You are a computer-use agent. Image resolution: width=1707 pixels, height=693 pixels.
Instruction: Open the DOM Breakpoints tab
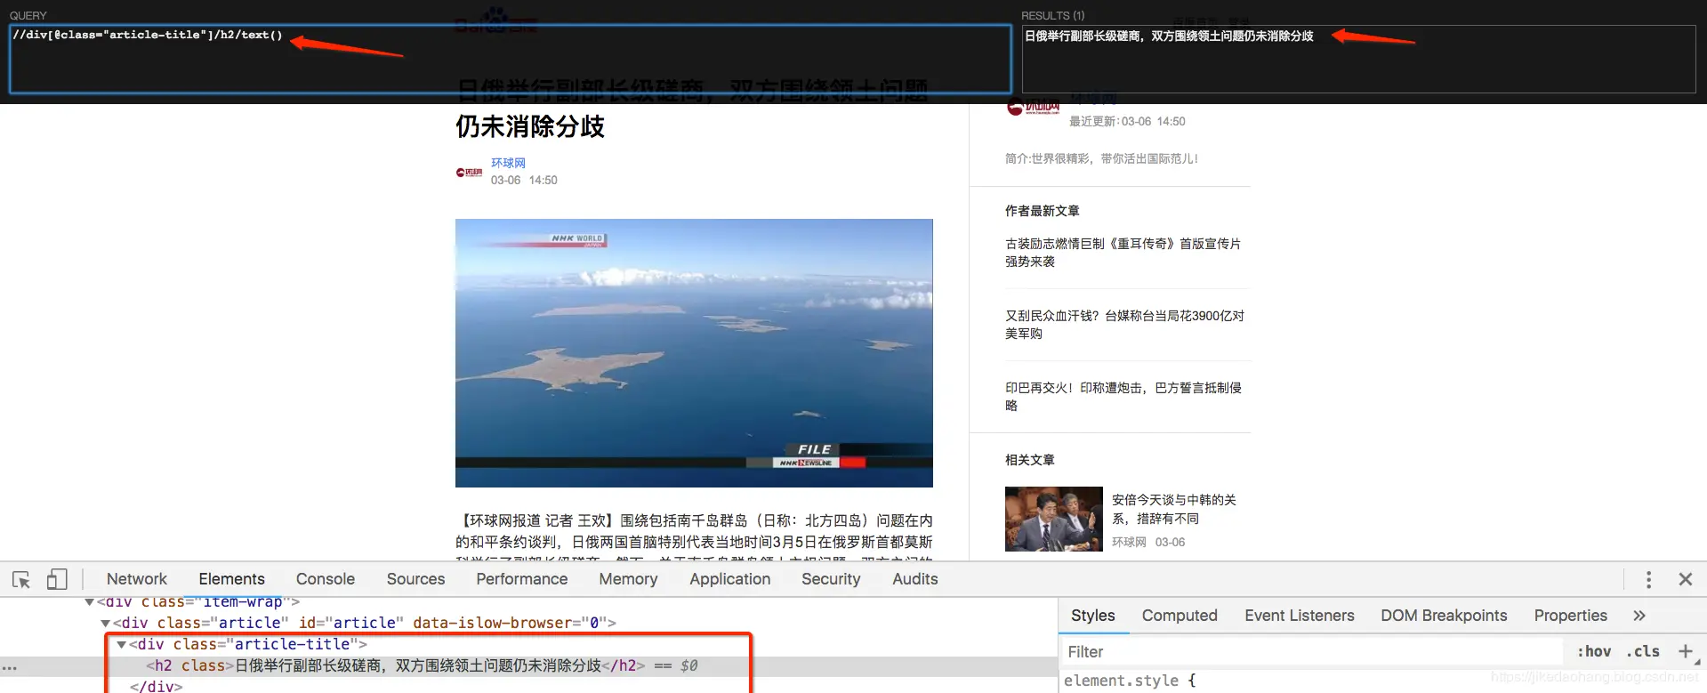(1444, 616)
